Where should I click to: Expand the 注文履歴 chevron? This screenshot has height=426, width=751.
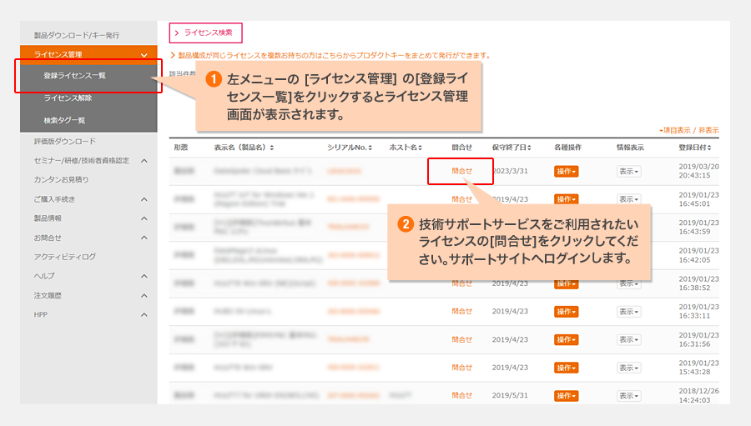point(144,296)
